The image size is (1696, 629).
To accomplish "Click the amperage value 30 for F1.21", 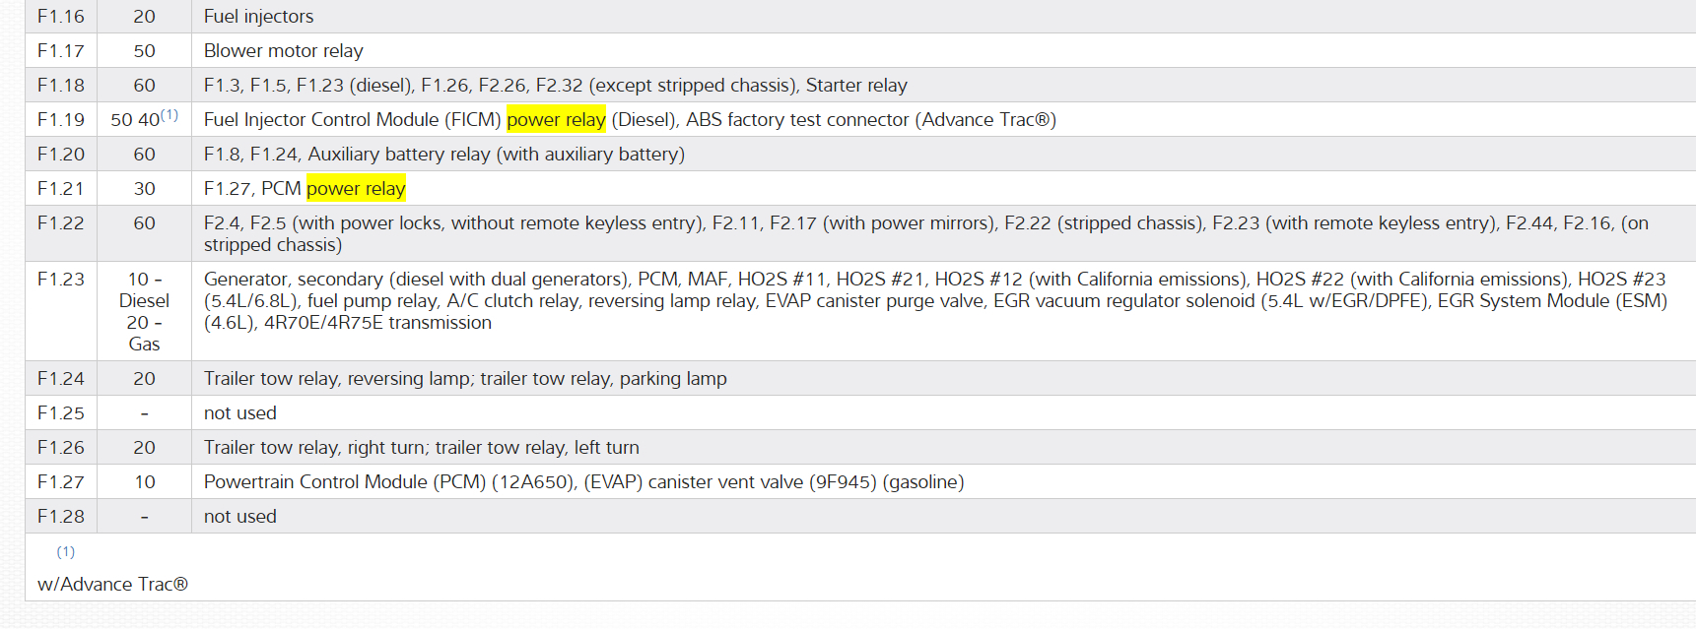I will tap(144, 189).
